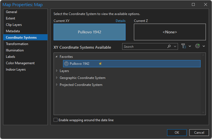Expand the Geographic Coordinate System node
Screen dimensions: 212x139
[x=57, y=78]
